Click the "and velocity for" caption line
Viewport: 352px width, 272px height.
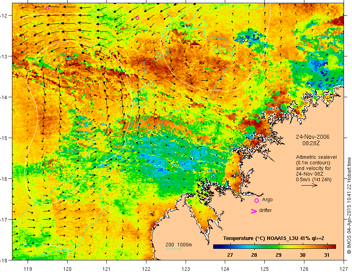pyautogui.click(x=313, y=168)
